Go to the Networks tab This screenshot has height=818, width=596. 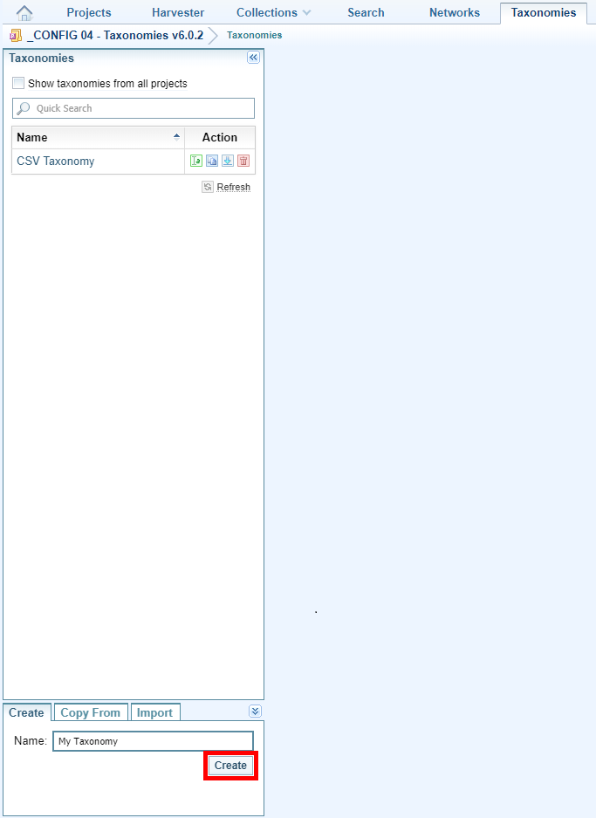(x=455, y=13)
